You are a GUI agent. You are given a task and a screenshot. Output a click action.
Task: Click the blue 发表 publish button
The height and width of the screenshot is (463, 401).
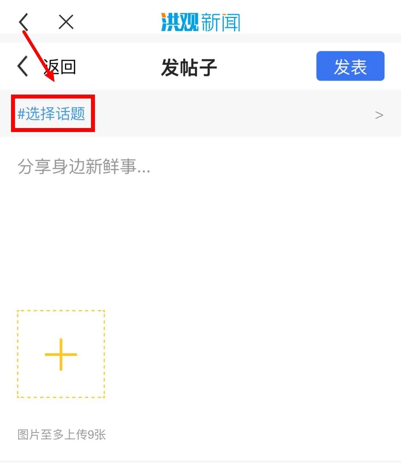pyautogui.click(x=350, y=66)
